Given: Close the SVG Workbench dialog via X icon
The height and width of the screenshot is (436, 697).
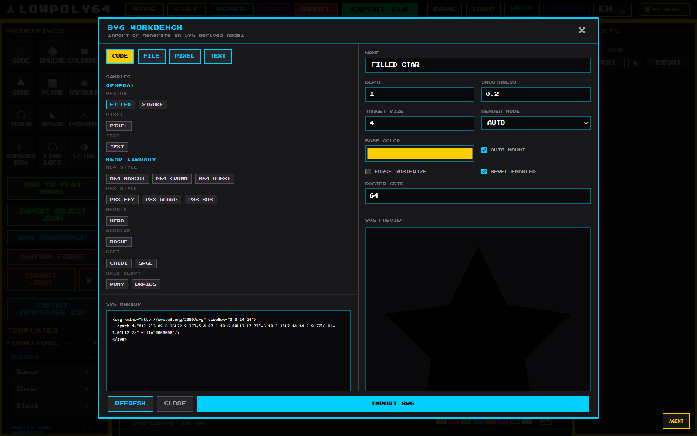Looking at the screenshot, I should (x=582, y=30).
